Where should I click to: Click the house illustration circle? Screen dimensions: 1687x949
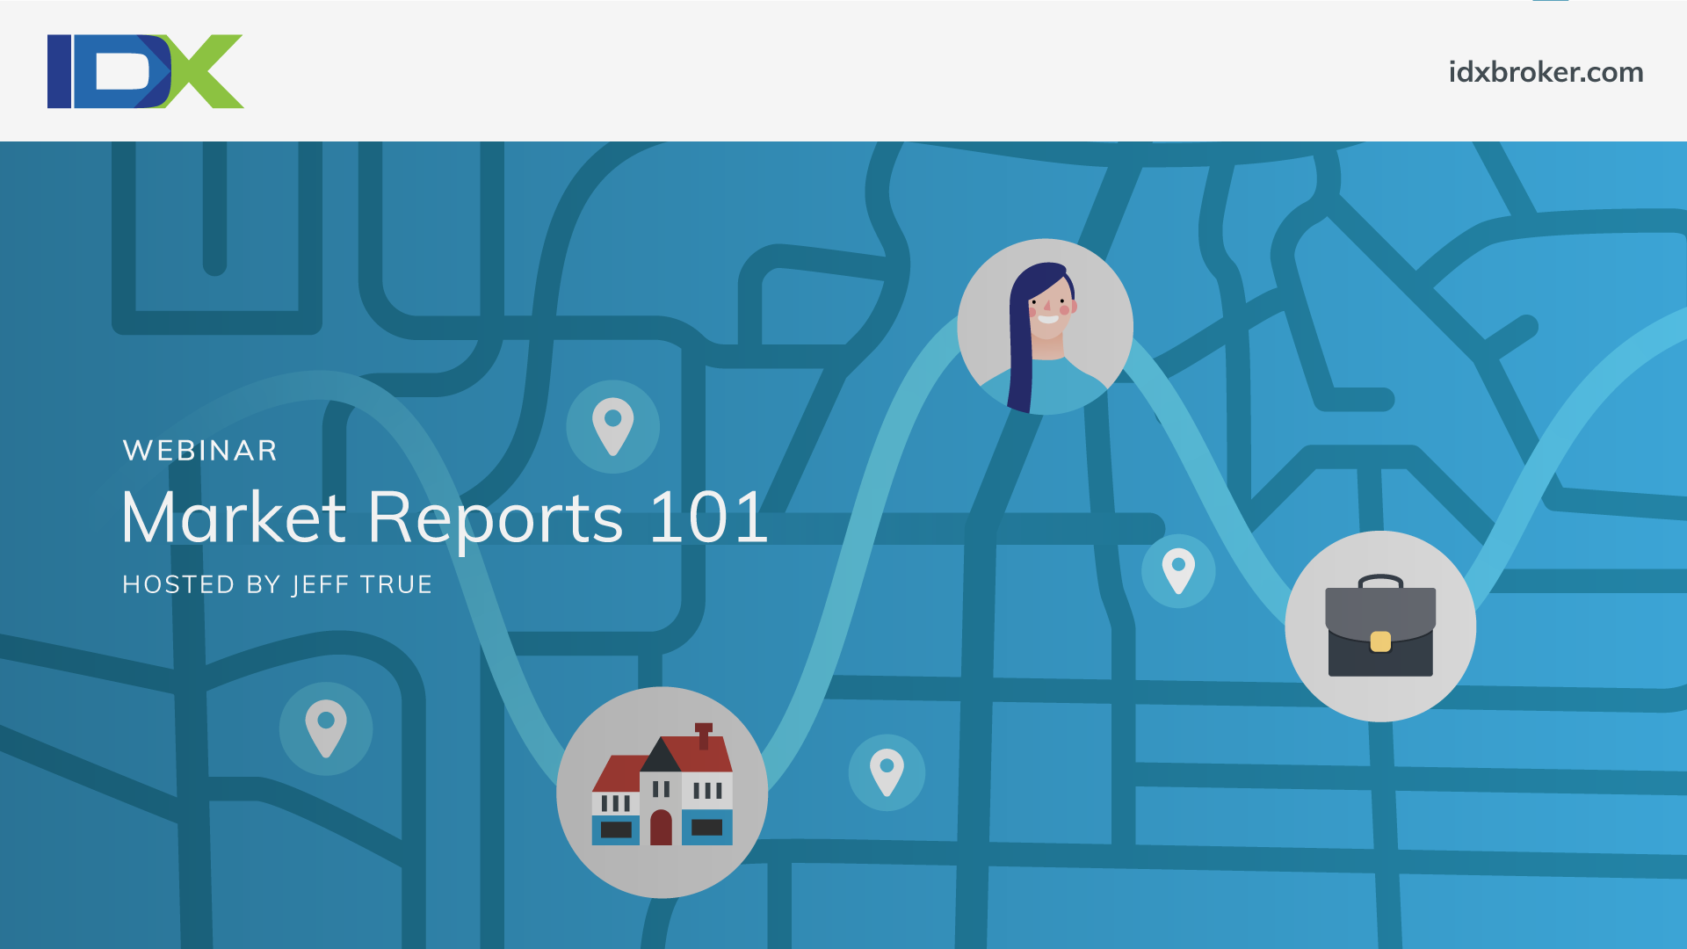click(662, 792)
